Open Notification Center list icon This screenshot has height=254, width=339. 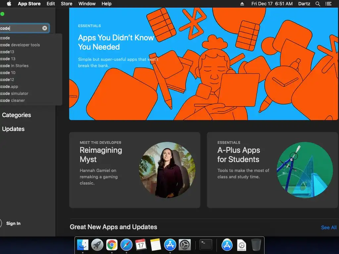328,4
